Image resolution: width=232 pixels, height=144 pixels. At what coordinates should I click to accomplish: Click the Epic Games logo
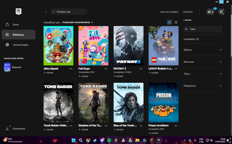(19, 12)
